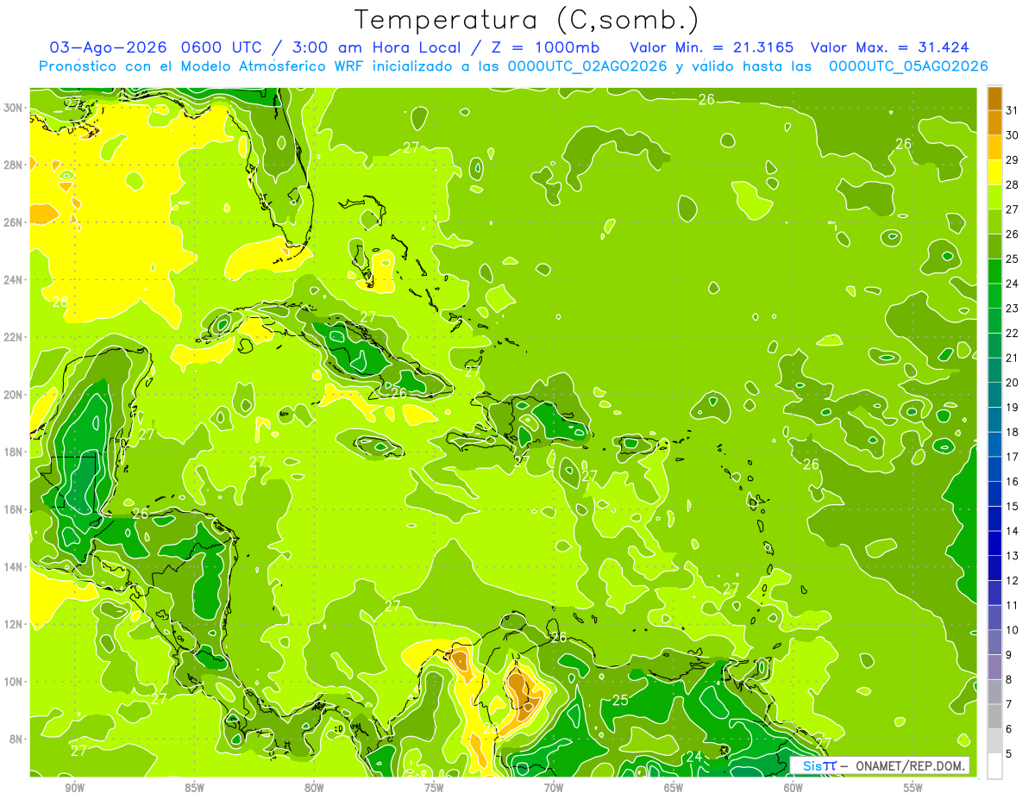Screen dimensions: 1035x799
Task: Click the 55W longitude axis label
Action: click(x=913, y=788)
